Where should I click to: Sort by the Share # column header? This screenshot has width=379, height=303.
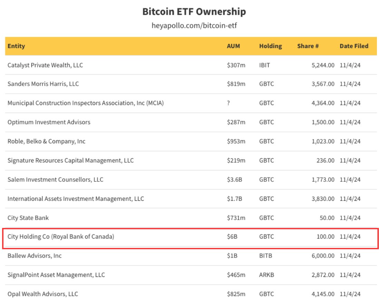(308, 46)
